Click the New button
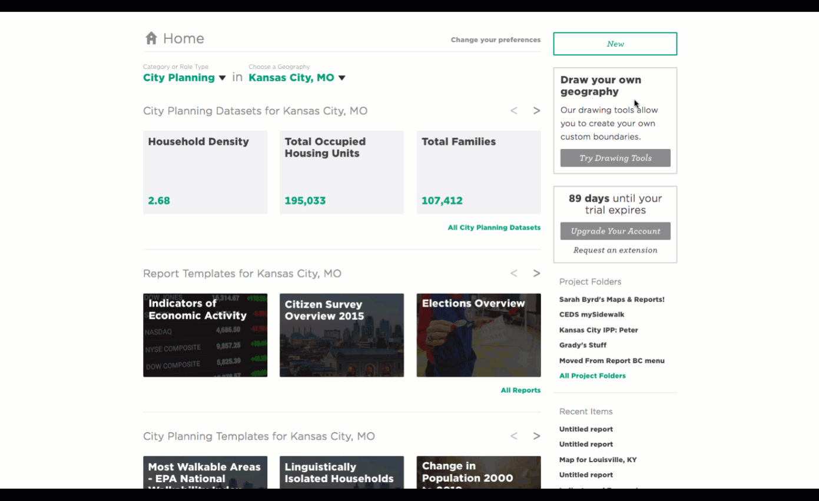The width and height of the screenshot is (819, 501). coord(615,44)
